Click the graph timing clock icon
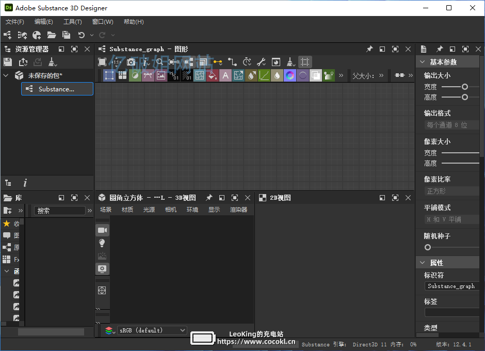Viewport: 485px width, 351px height. [247, 62]
